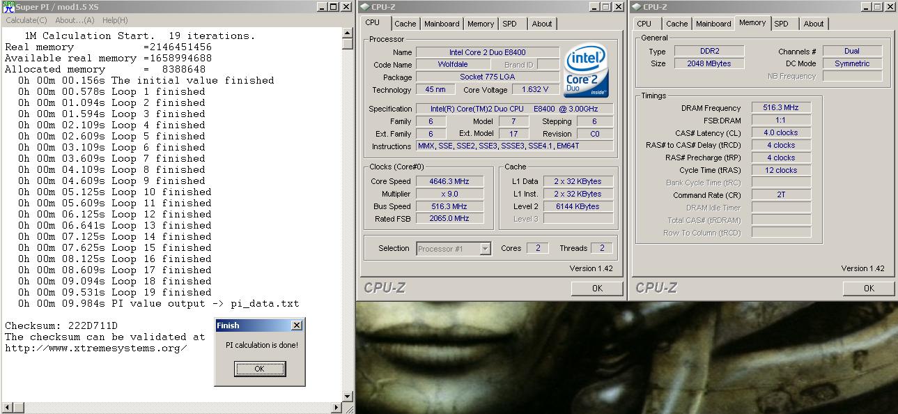Click the second CPU-Z window title icon
Image resolution: width=898 pixels, height=414 pixels.
pos(637,7)
